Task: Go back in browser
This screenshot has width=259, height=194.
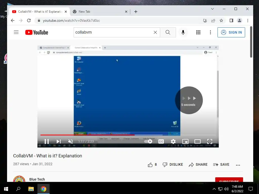Action: click(13, 20)
